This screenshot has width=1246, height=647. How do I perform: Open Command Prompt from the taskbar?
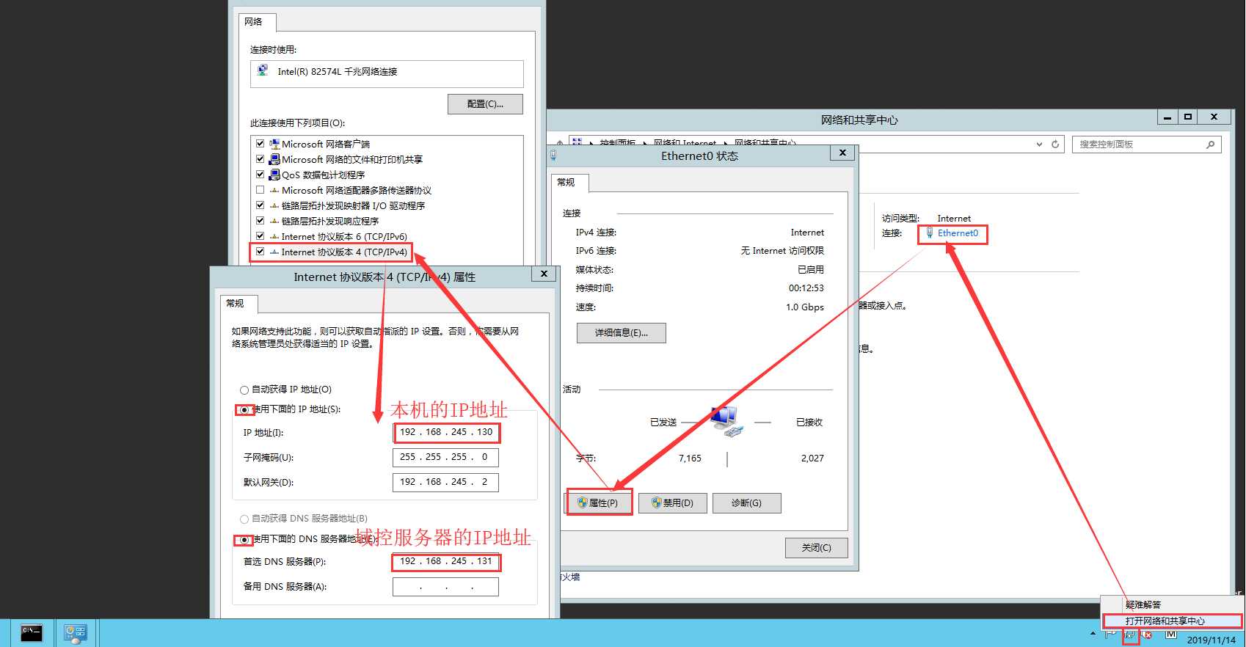tap(31, 633)
